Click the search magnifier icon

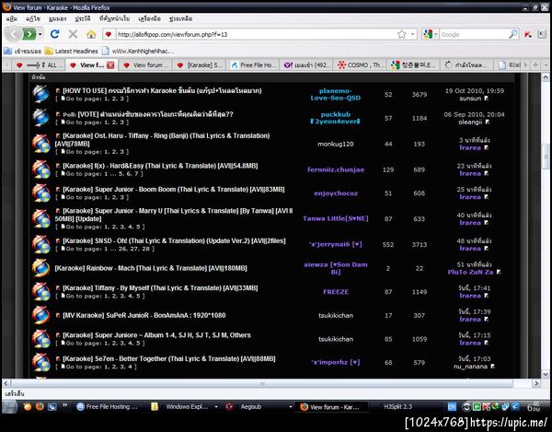(513, 34)
